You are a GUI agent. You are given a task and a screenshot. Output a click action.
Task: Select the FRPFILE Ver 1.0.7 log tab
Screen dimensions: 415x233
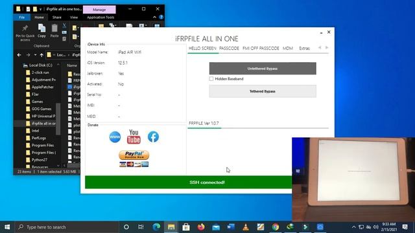(204, 124)
